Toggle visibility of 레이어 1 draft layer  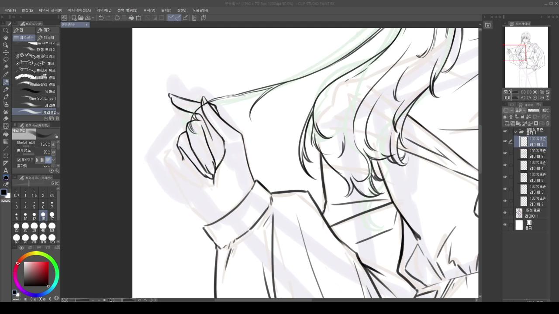tap(505, 213)
